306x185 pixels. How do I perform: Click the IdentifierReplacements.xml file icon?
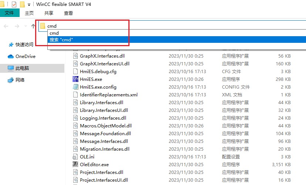tap(75, 95)
